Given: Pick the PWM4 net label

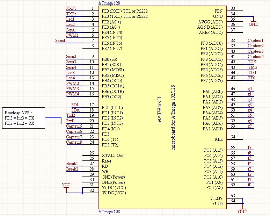Looking at the screenshot, I should coord(72,94).
